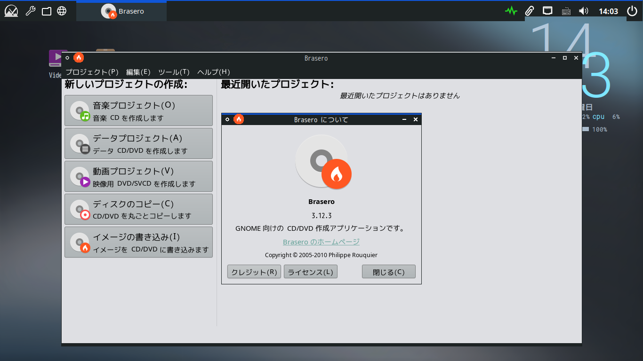Open window menu dot in main Brasero title
643x361 pixels.
tap(67, 58)
